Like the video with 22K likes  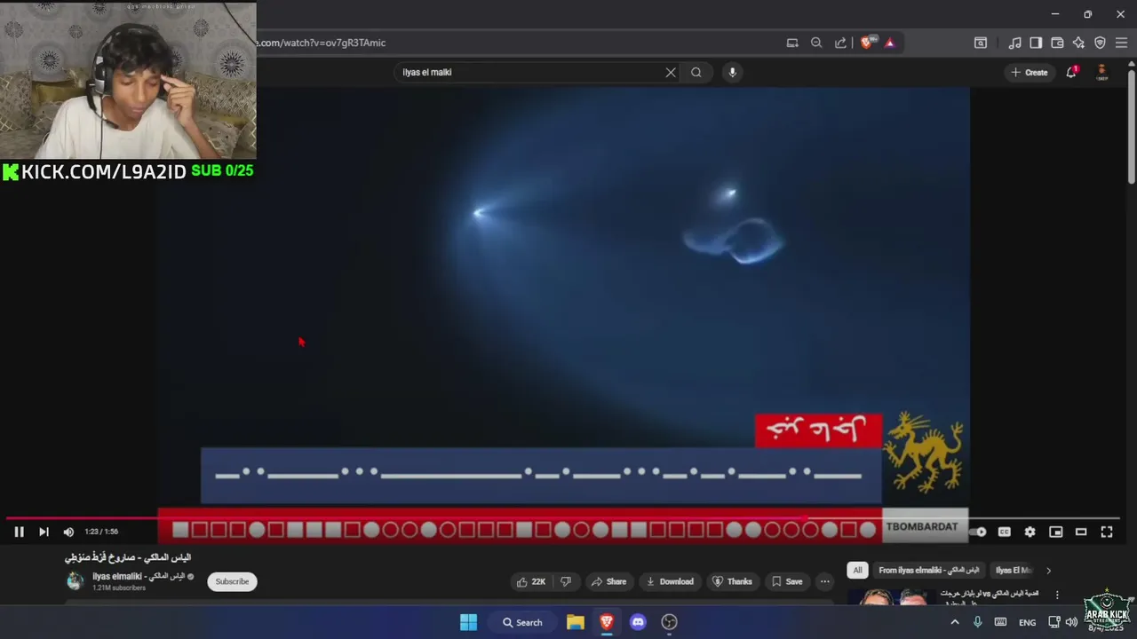tap(530, 581)
